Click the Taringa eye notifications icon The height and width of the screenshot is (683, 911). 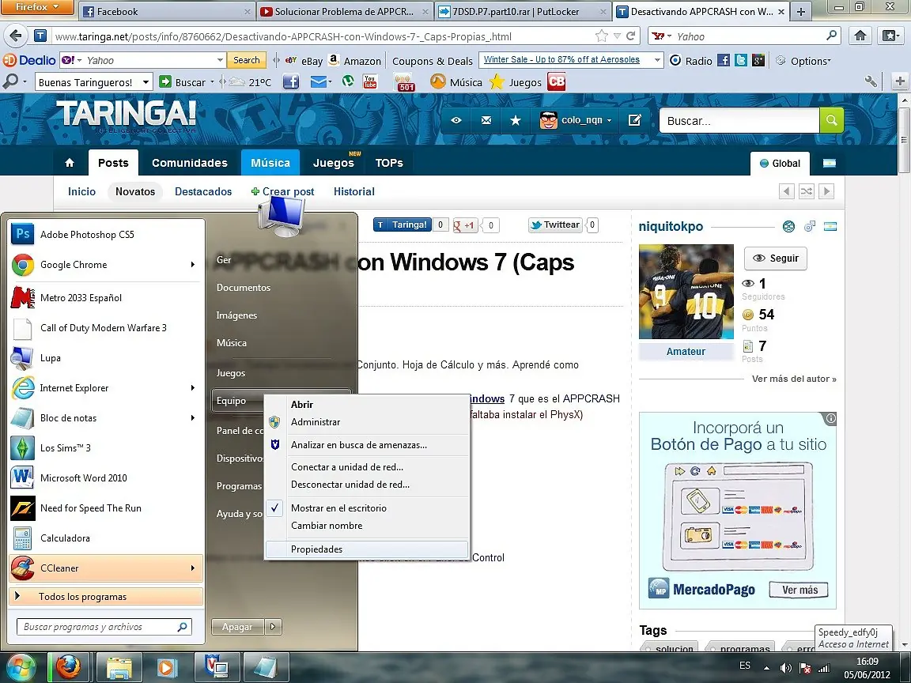456,120
